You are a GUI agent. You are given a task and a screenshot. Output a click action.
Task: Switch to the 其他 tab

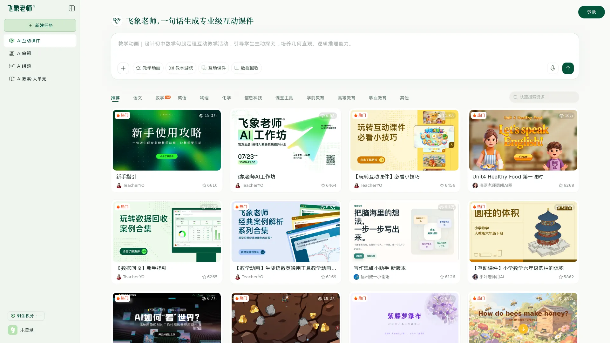pos(404,98)
